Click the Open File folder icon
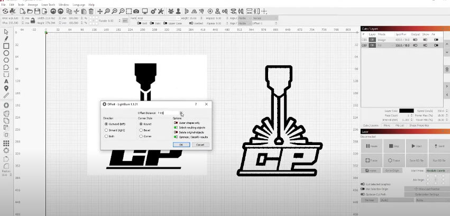 [x=30, y=11]
